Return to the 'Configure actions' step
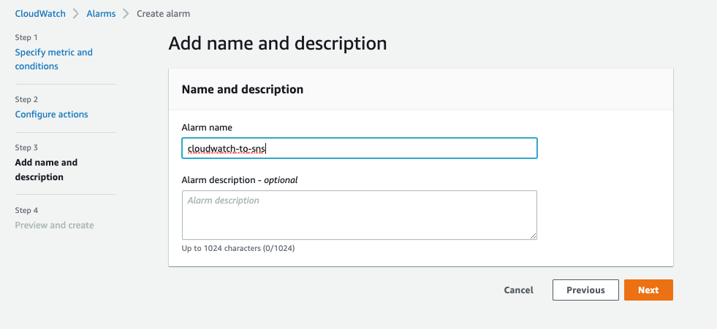The width and height of the screenshot is (717, 329). [51, 115]
